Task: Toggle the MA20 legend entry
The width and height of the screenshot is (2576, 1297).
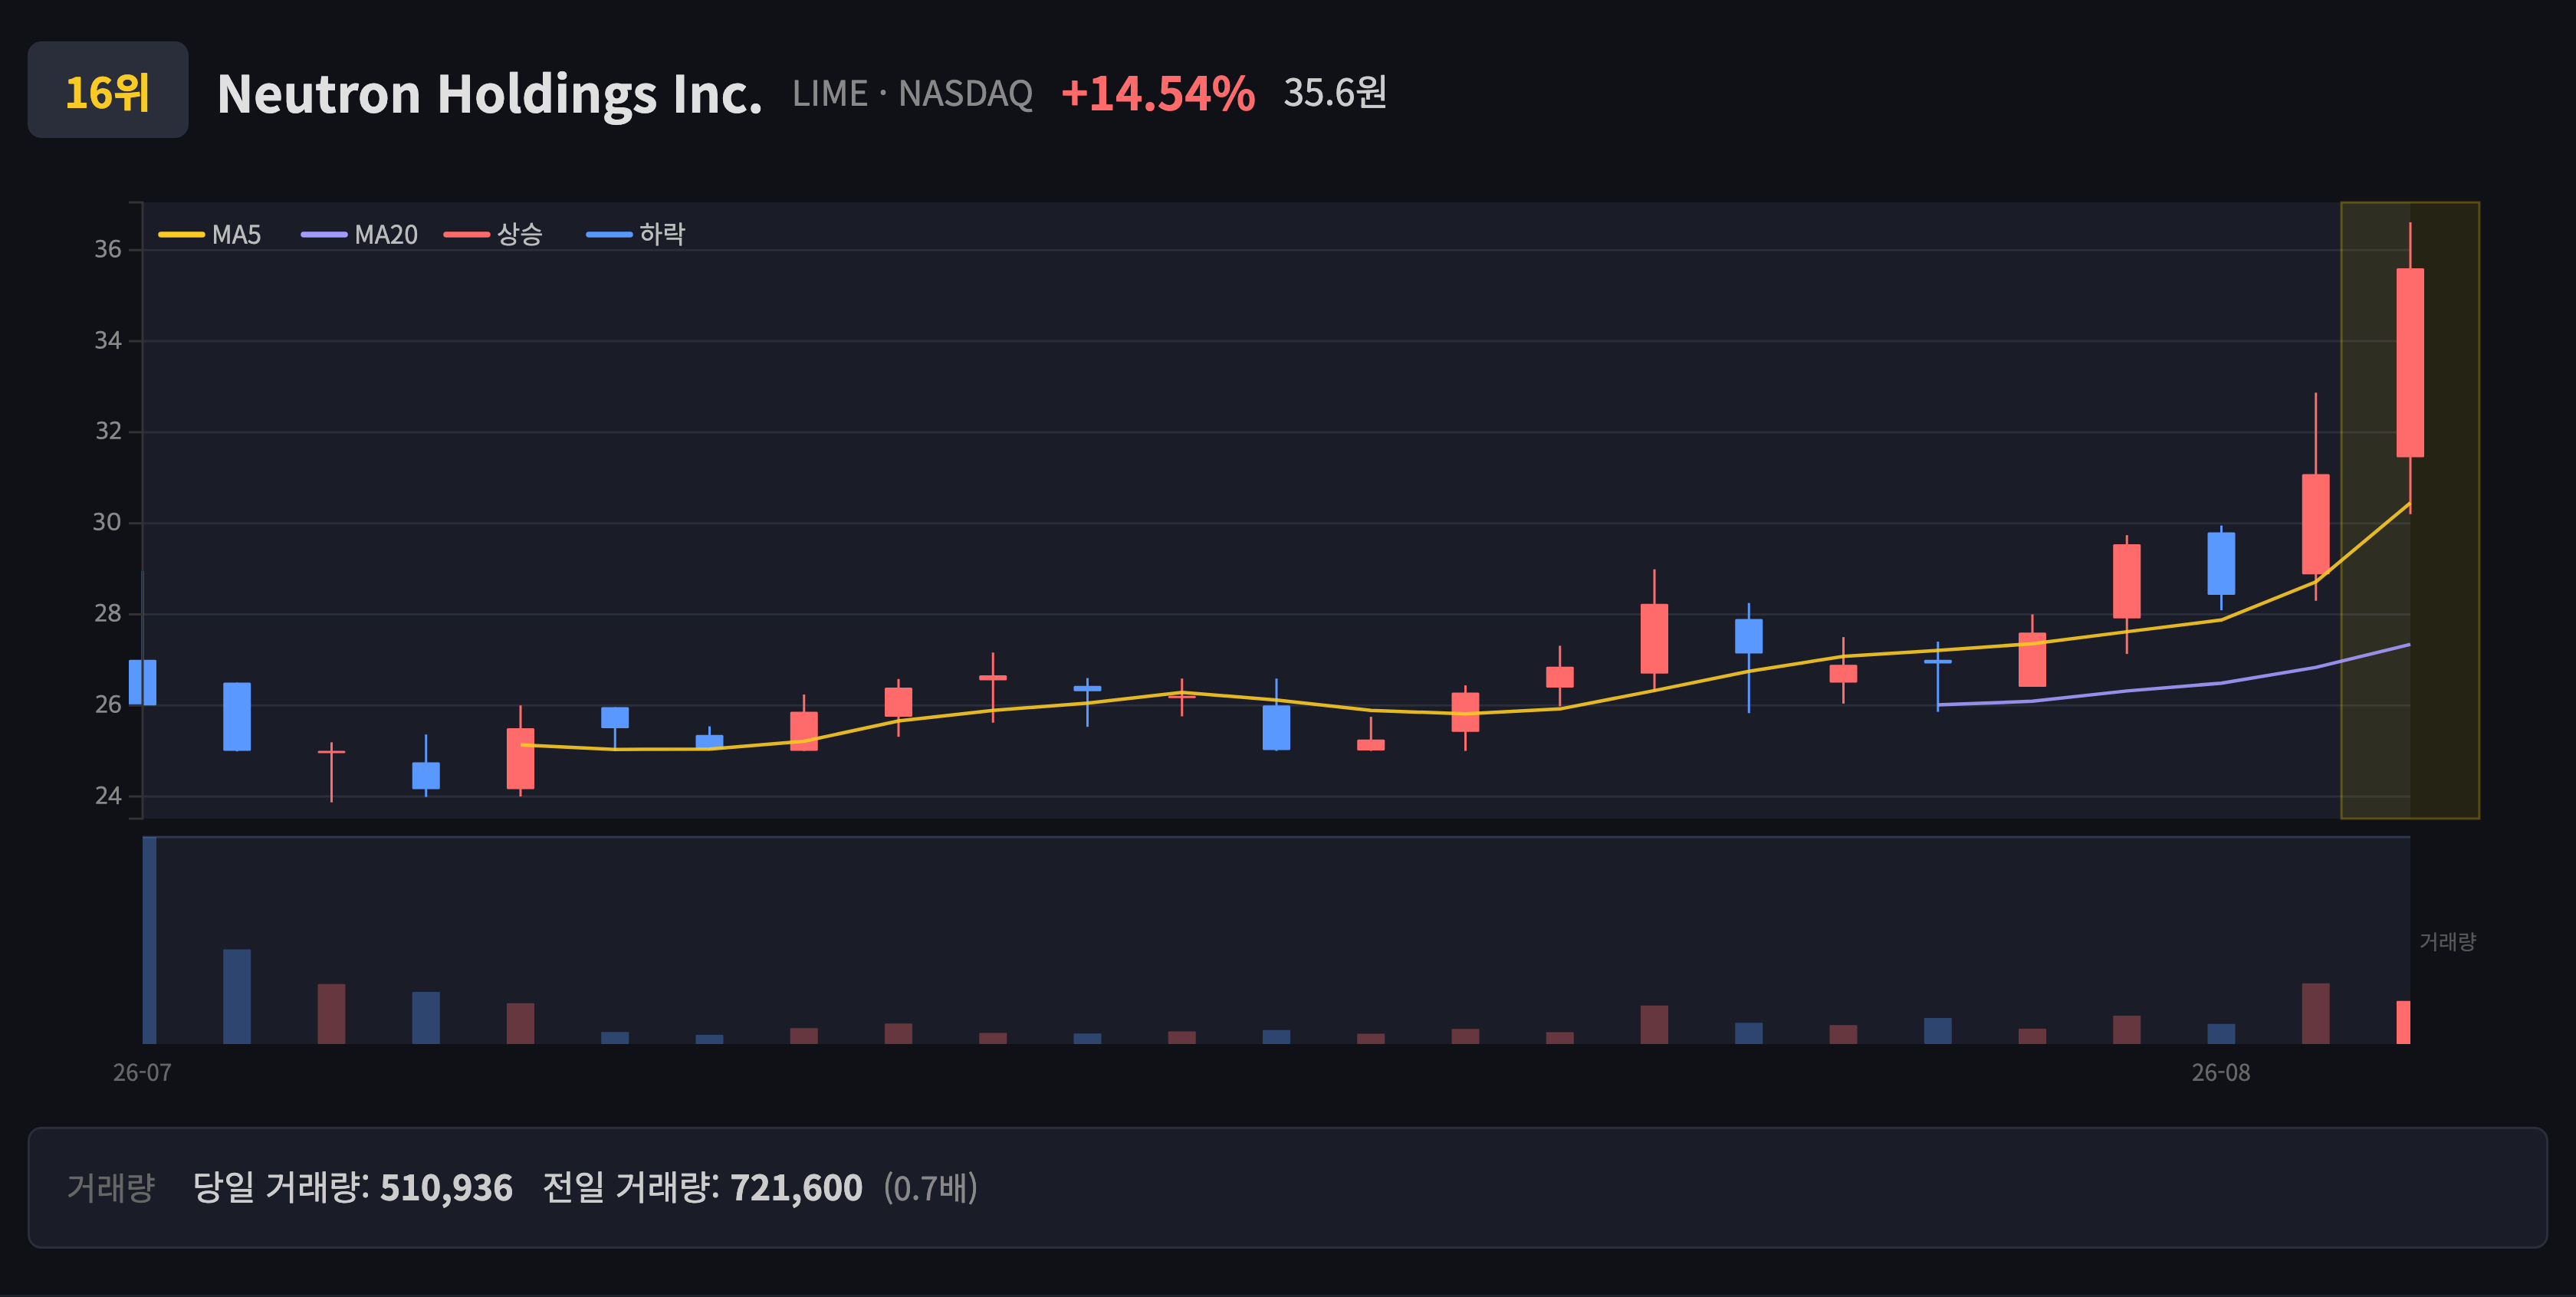Action: (359, 235)
